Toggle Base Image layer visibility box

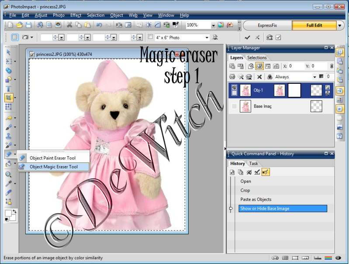(x=234, y=106)
